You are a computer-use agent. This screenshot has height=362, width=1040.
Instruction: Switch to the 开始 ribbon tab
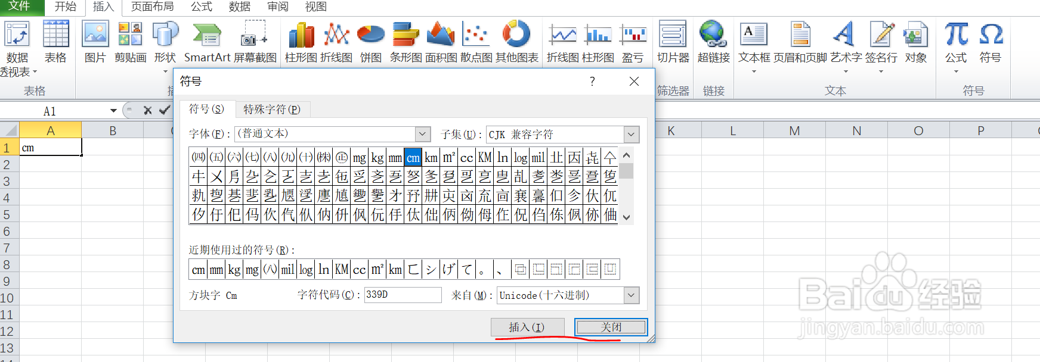point(65,7)
